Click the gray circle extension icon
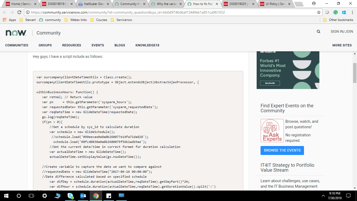 (327, 12)
